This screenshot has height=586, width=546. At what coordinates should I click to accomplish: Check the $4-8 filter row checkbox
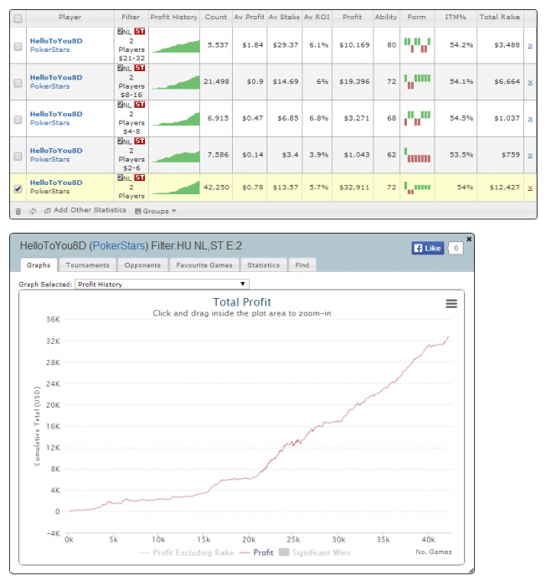click(18, 120)
